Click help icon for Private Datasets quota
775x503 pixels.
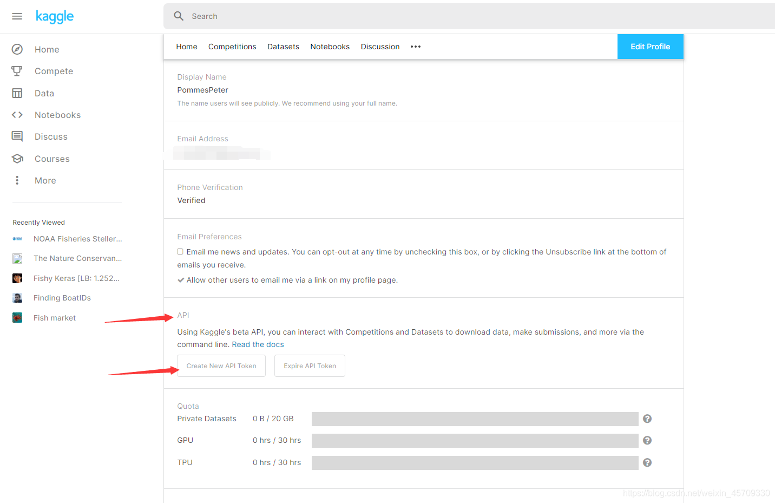[647, 419]
